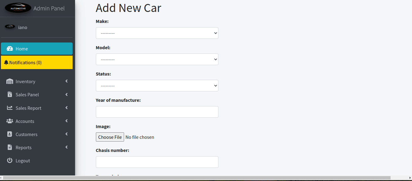Click the Sales Report chart icon
Image resolution: width=412 pixels, height=181 pixels.
coord(9,108)
